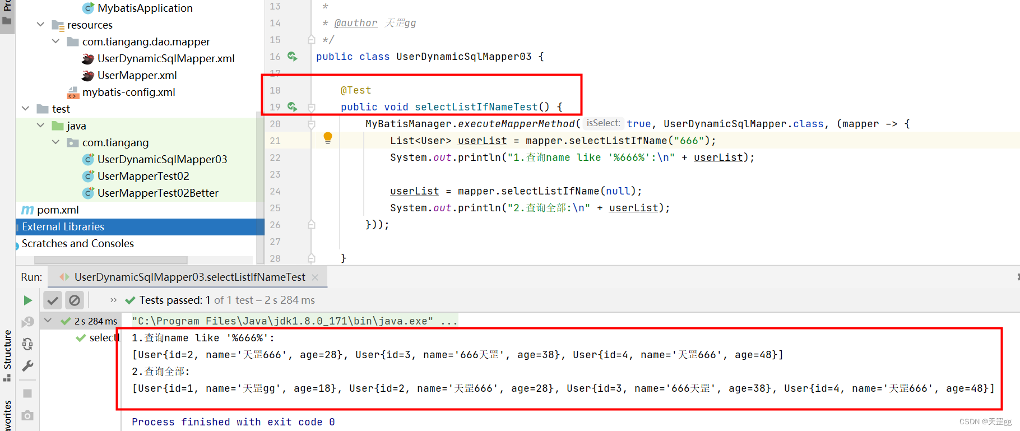The width and height of the screenshot is (1020, 431).
Task: Click the horizontal scrollbar of project tree
Action: tap(110, 260)
